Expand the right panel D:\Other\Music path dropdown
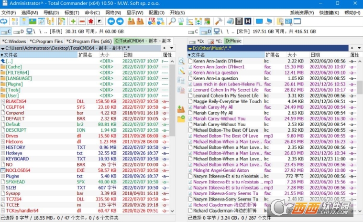Viewport: 363px width, 222px height. coord(190,48)
